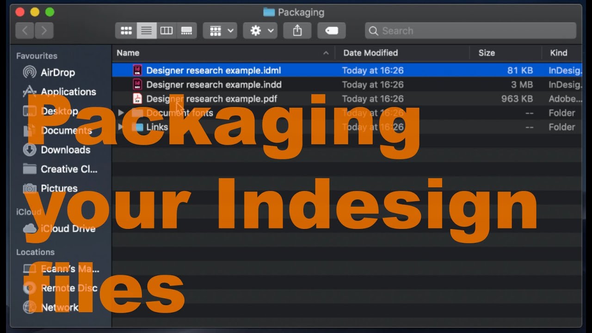Click the iCloud Drive cloud icon

(x=29, y=228)
